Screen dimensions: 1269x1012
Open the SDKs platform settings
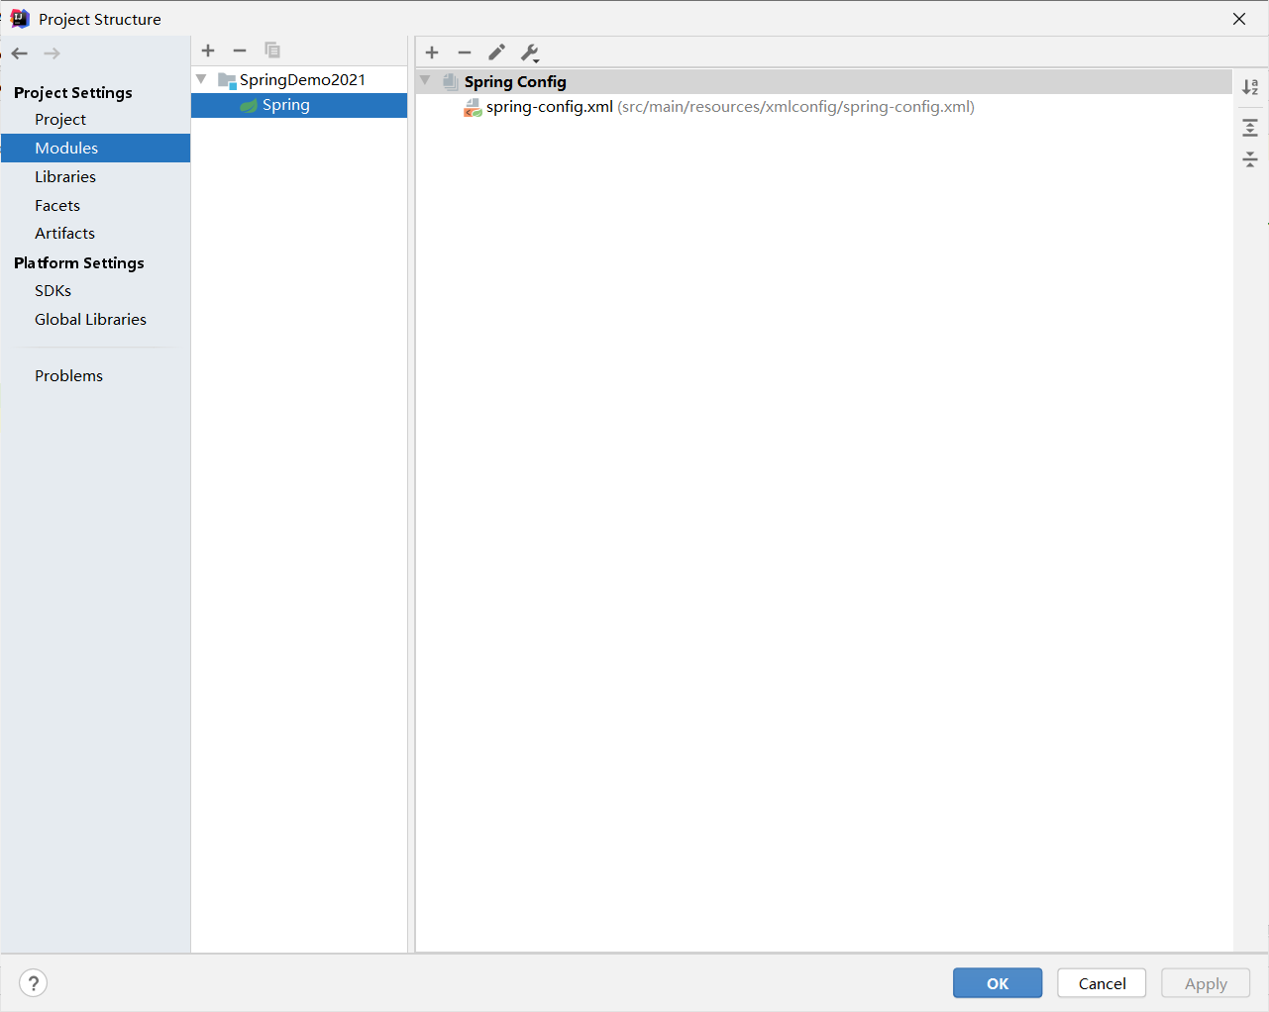53,290
